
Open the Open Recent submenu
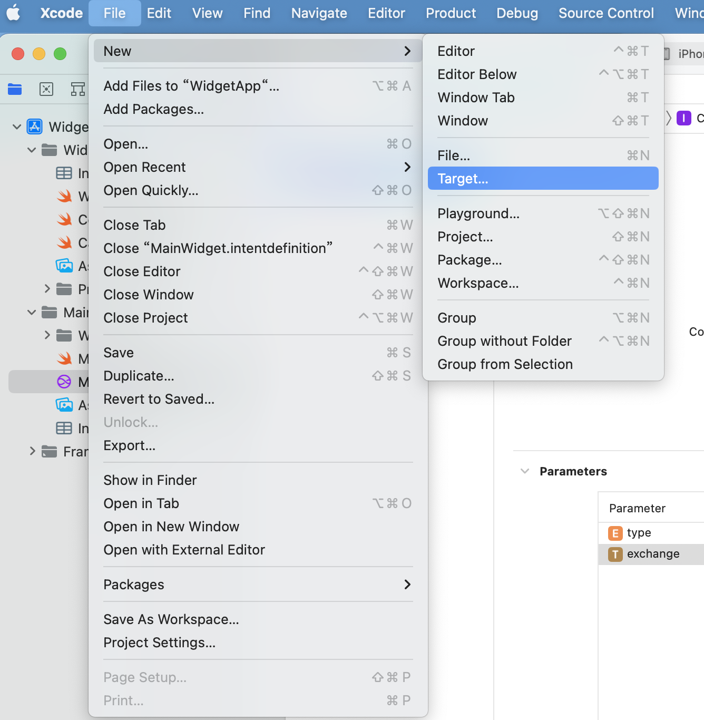[x=258, y=167]
